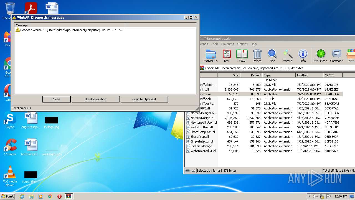
Task: Select the PacketDotNet.dll file row
Action: click(264, 127)
